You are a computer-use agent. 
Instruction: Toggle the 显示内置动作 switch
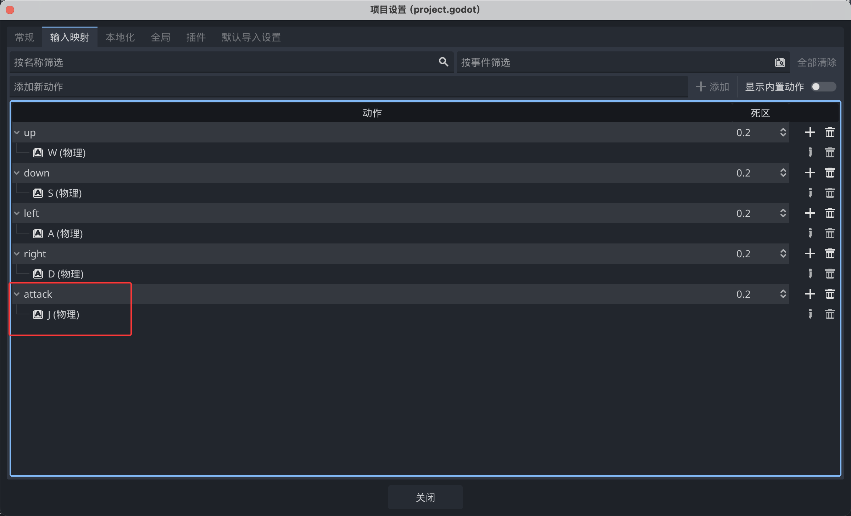click(x=823, y=87)
